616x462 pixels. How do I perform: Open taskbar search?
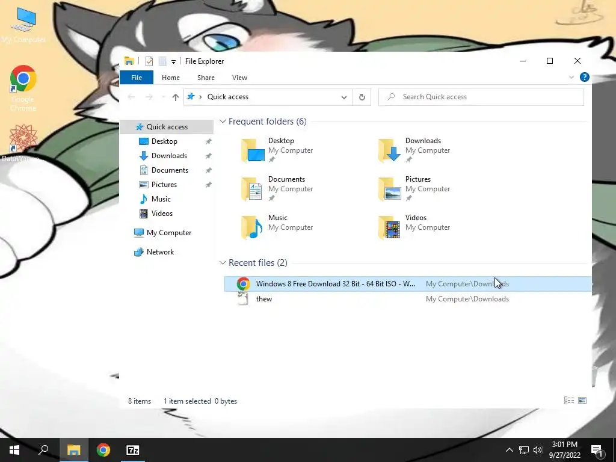click(x=43, y=450)
